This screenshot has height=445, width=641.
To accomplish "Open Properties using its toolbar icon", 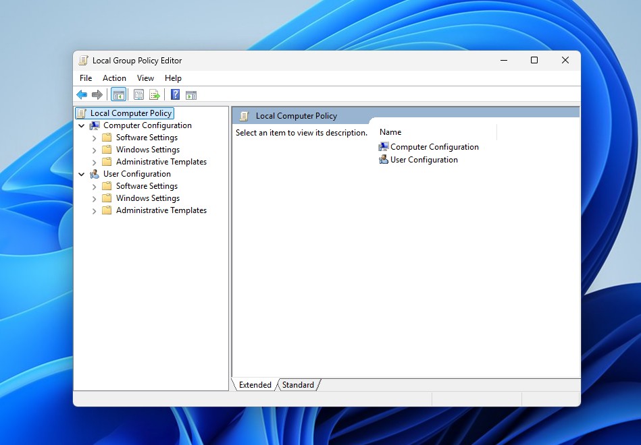I will pos(138,94).
